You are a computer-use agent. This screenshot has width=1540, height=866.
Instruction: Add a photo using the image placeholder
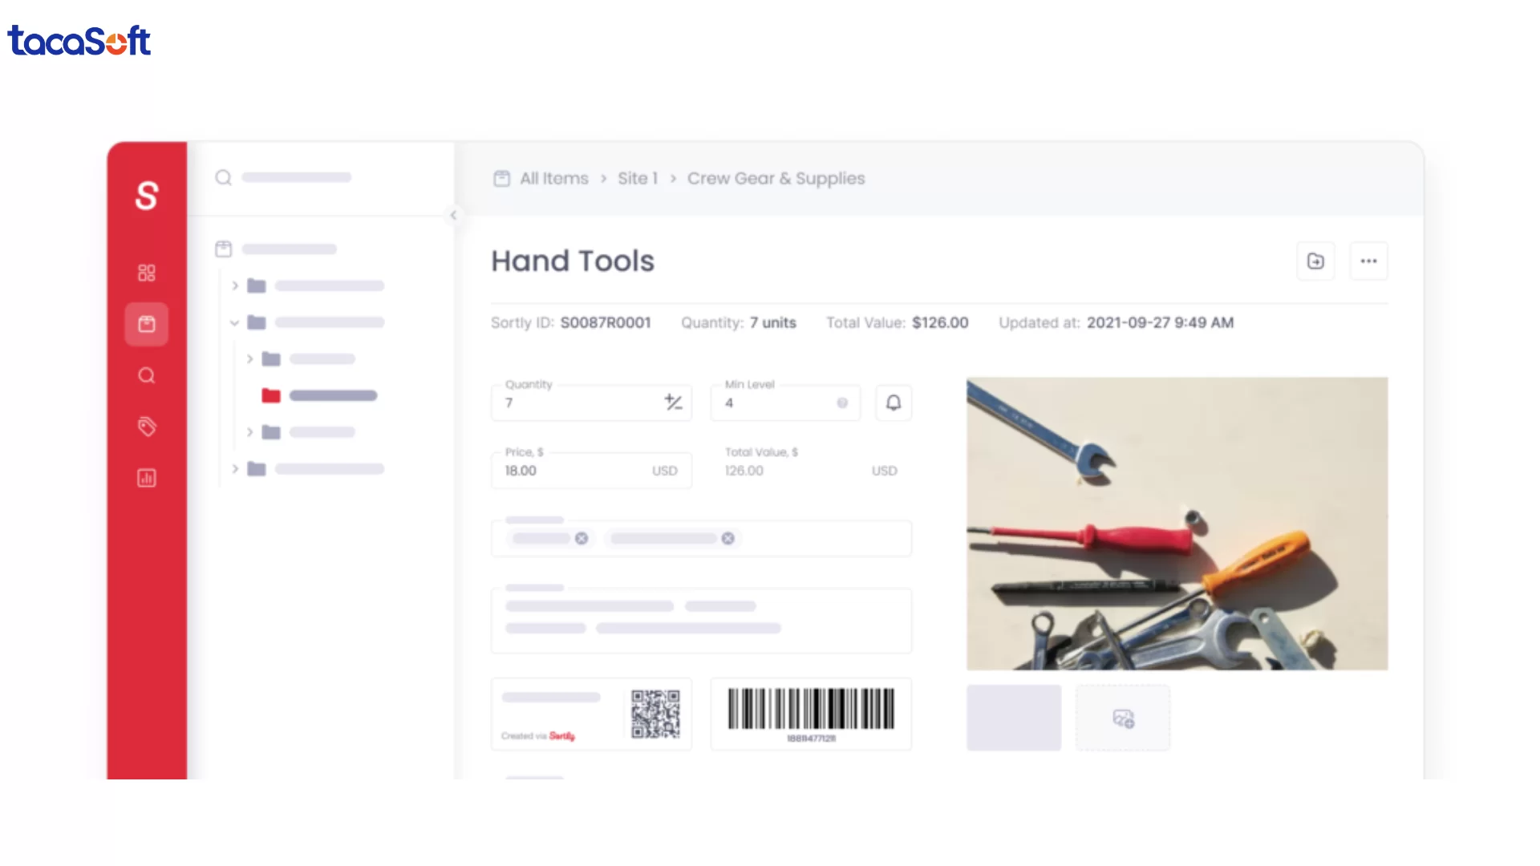1122,718
